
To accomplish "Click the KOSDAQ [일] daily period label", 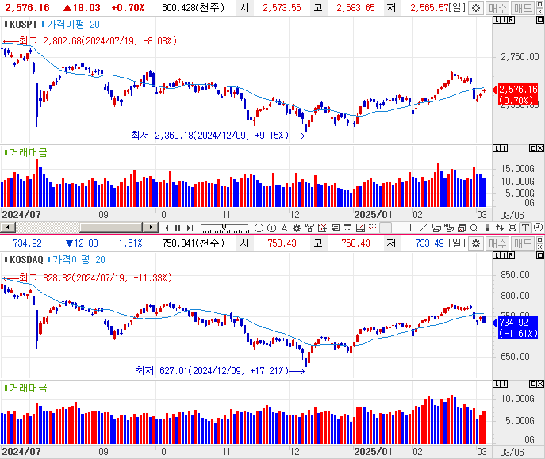I will coord(457,243).
